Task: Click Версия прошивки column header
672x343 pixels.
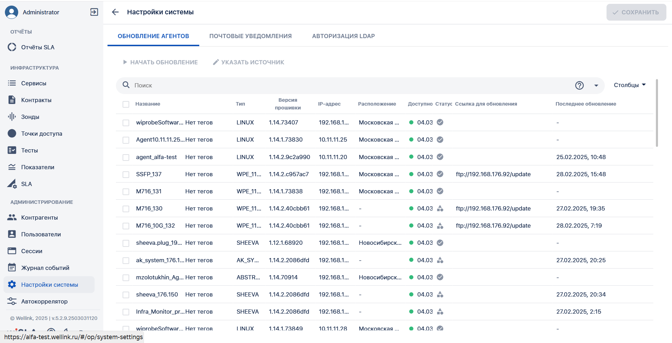Action: pyautogui.click(x=287, y=104)
